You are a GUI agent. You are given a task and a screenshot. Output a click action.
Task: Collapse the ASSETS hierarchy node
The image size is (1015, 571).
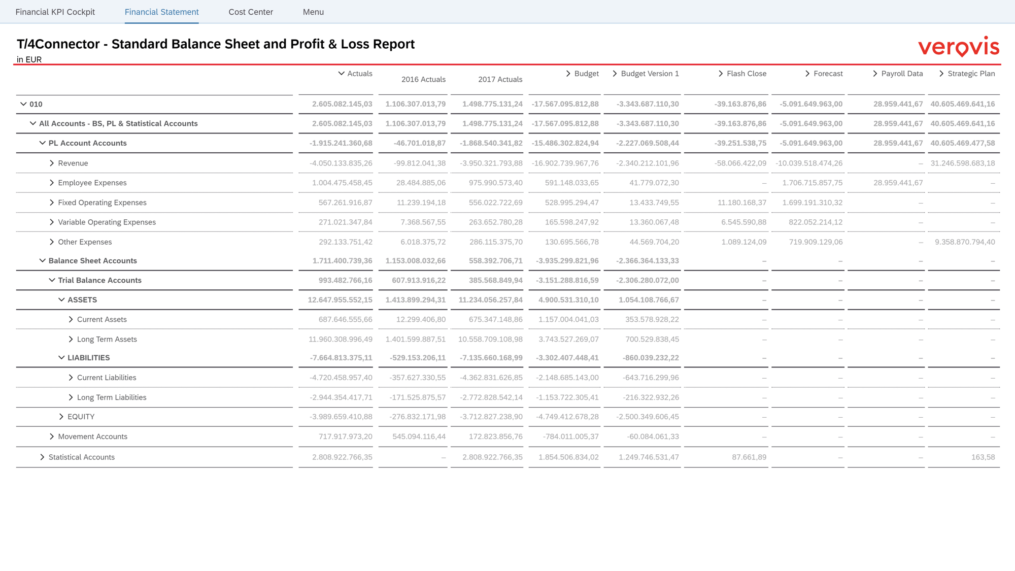tap(61, 300)
